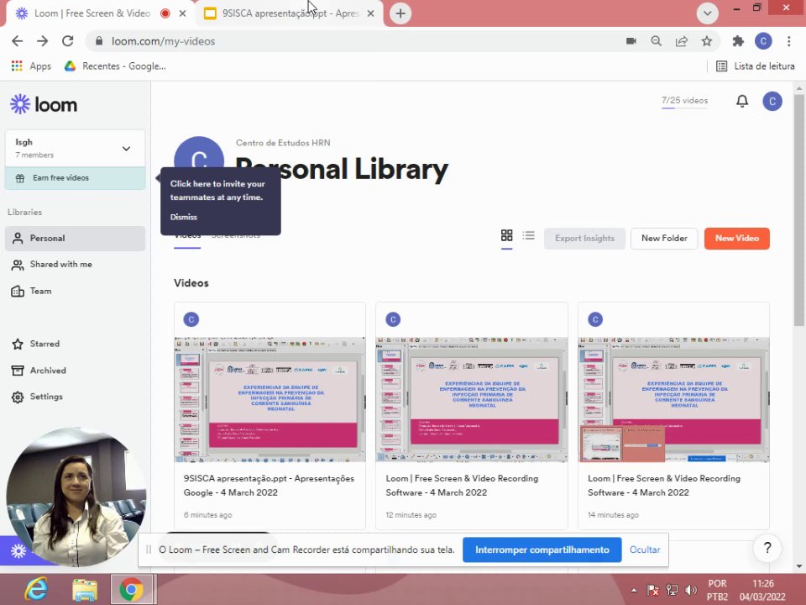Open the 9SISCA apresentação.ppt video thumbnail

[x=270, y=399]
